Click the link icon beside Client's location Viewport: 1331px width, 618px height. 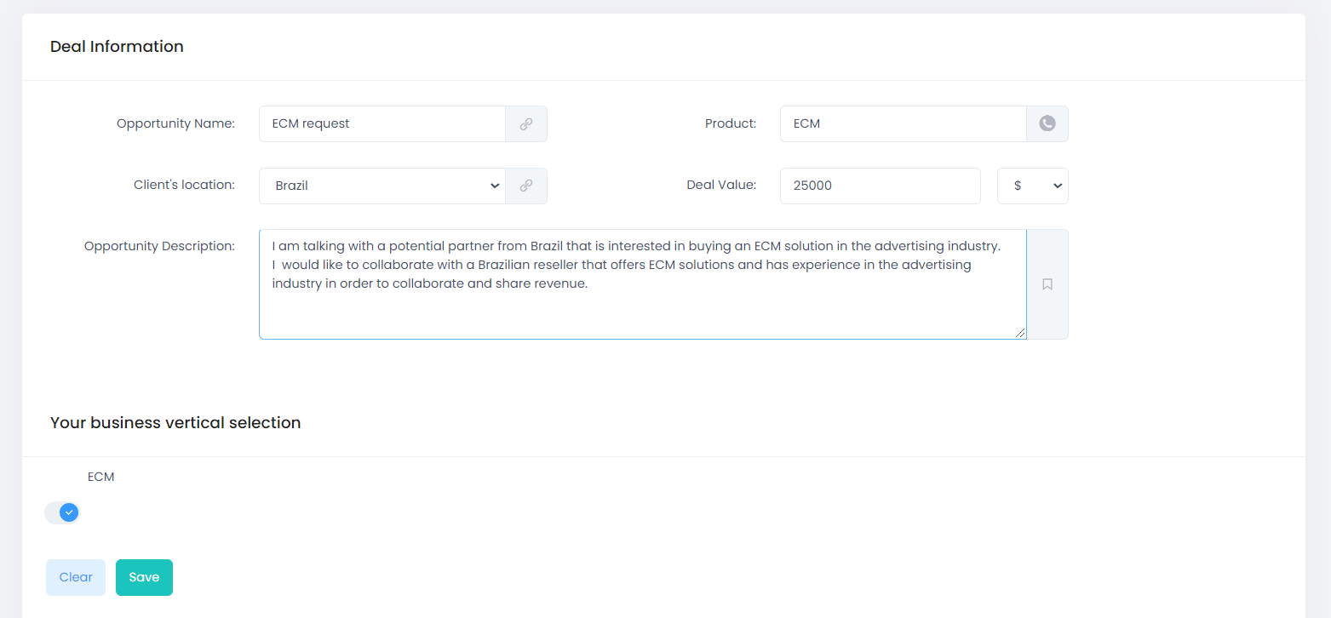point(526,186)
